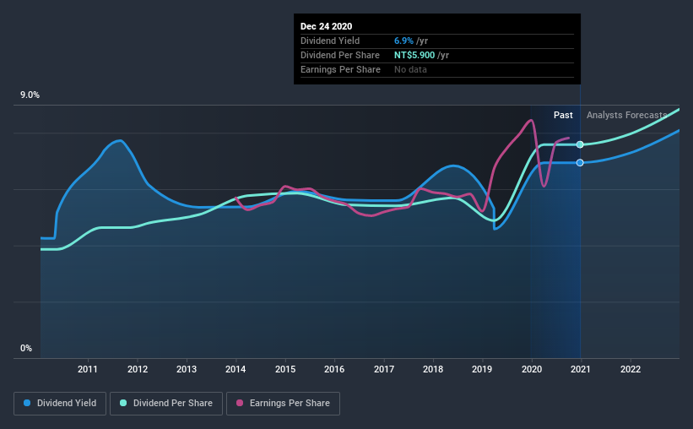
Task: Click the 2016 x-axis label
Action: (334, 369)
